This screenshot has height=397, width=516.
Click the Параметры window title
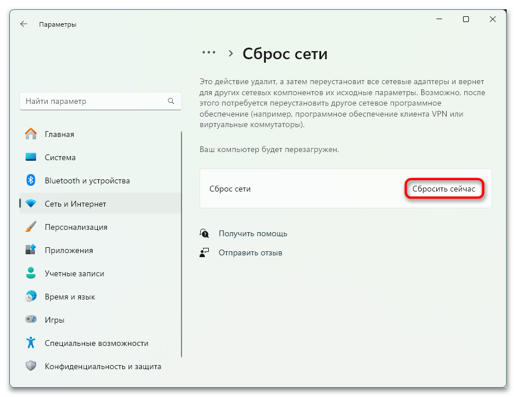[58, 24]
